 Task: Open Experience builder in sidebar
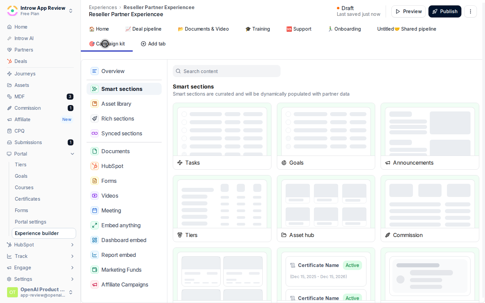44,233
